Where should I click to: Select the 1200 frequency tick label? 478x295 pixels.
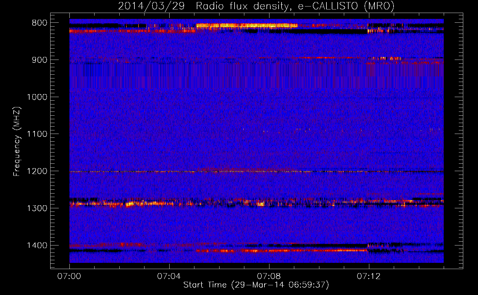click(37, 171)
